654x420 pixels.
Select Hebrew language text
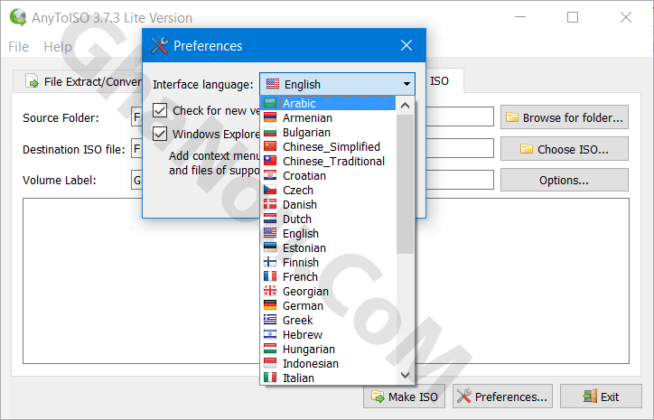(303, 334)
